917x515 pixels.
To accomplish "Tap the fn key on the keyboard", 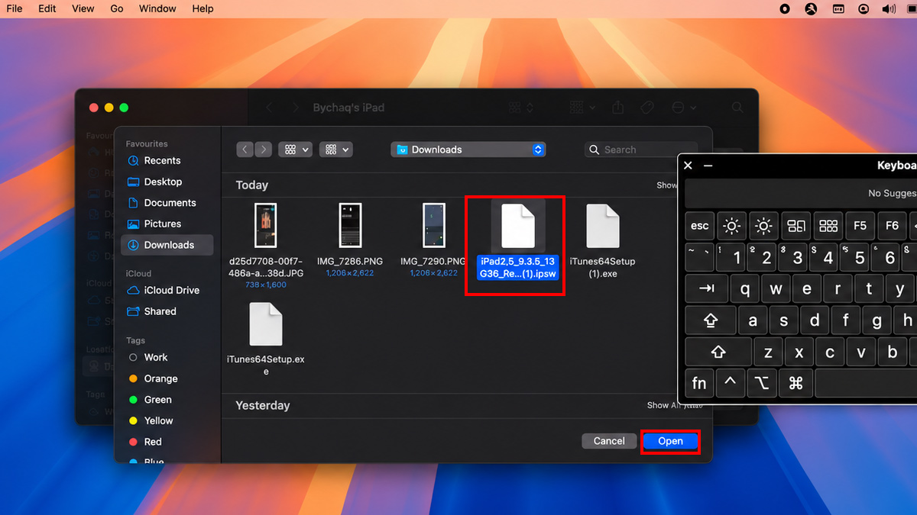I will [699, 383].
